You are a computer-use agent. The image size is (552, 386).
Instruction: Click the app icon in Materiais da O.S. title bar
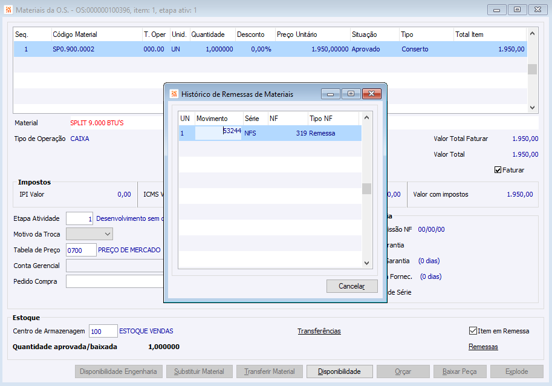[8, 10]
